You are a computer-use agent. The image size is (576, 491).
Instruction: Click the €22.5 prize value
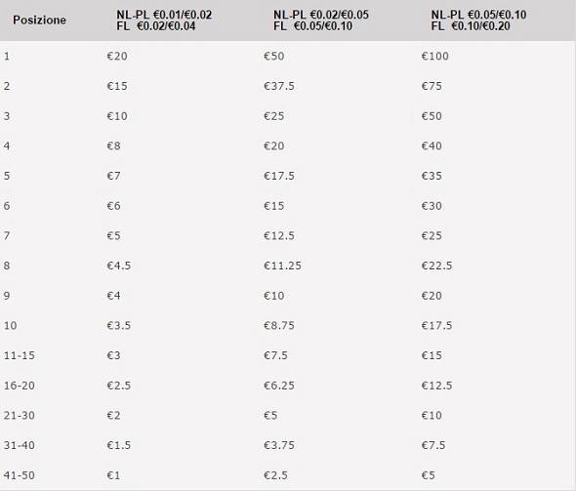coord(436,266)
